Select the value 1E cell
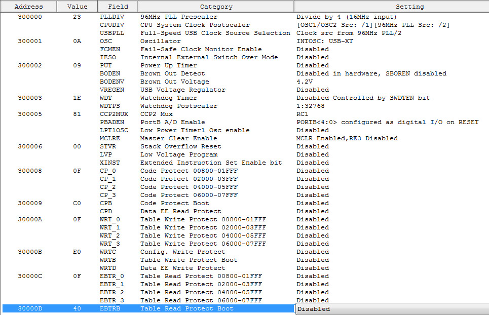489x315 pixels. coord(77,98)
